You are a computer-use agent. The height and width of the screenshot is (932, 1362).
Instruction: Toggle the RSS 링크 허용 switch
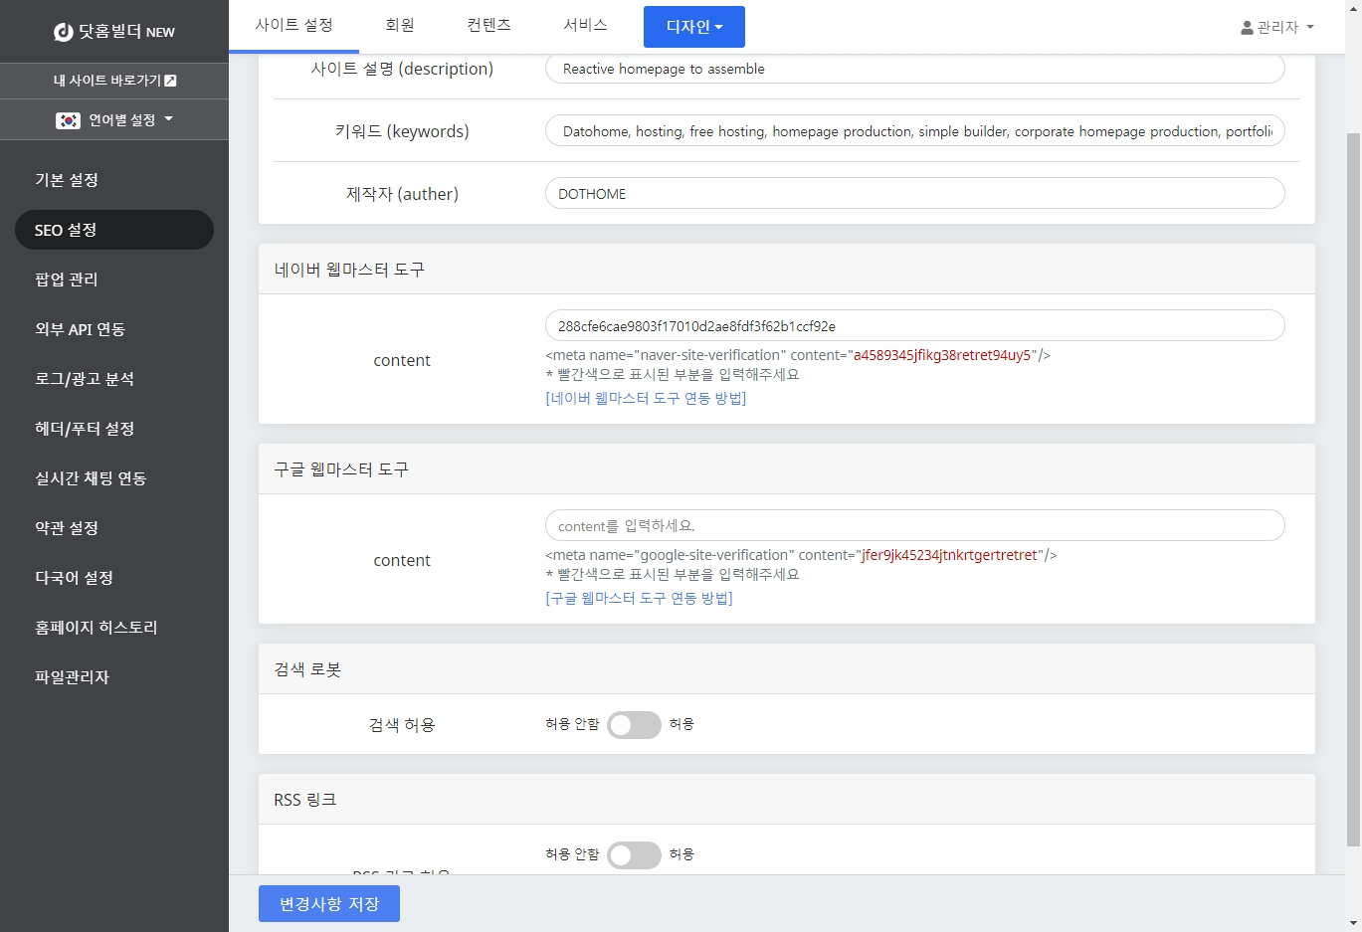click(x=634, y=855)
